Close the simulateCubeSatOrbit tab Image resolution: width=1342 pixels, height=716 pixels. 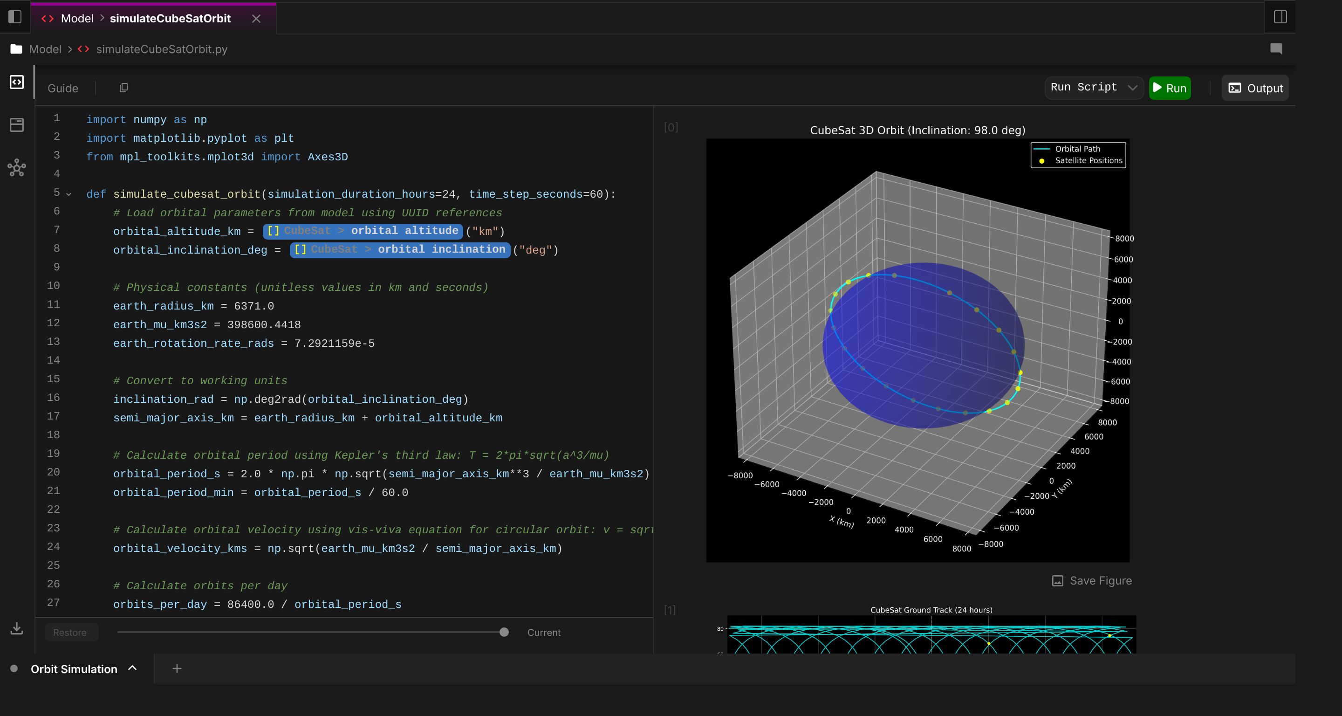coord(256,19)
